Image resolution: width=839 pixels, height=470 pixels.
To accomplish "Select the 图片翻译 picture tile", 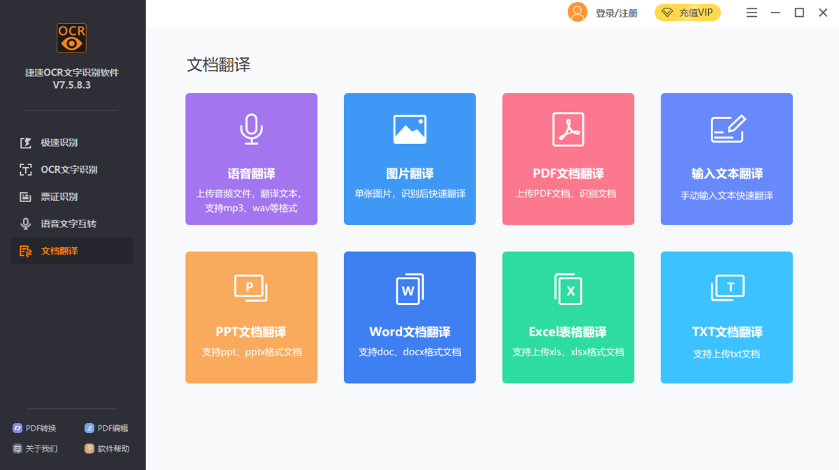I will point(410,159).
